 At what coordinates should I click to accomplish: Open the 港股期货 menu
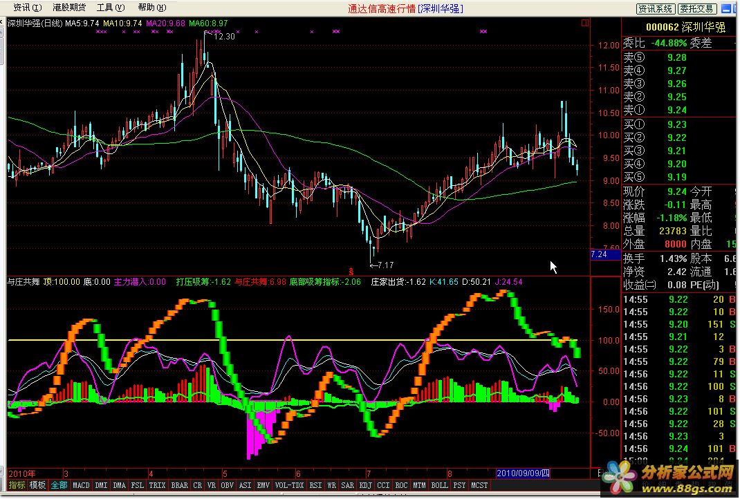[69, 8]
